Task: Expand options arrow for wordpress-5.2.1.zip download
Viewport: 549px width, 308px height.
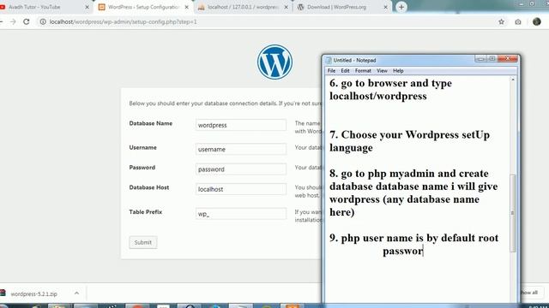Action: pyautogui.click(x=76, y=293)
